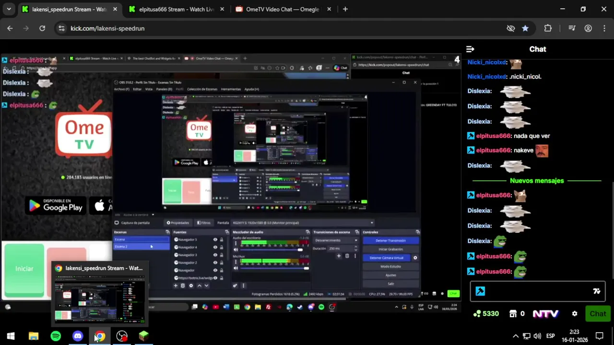Image resolution: width=614 pixels, height=345 pixels.
Task: Open the Chrome tab search dropdown arrow
Action: (9, 9)
